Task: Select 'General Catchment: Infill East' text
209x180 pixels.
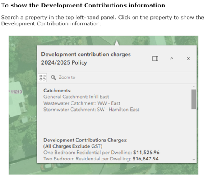Action: point(76,97)
